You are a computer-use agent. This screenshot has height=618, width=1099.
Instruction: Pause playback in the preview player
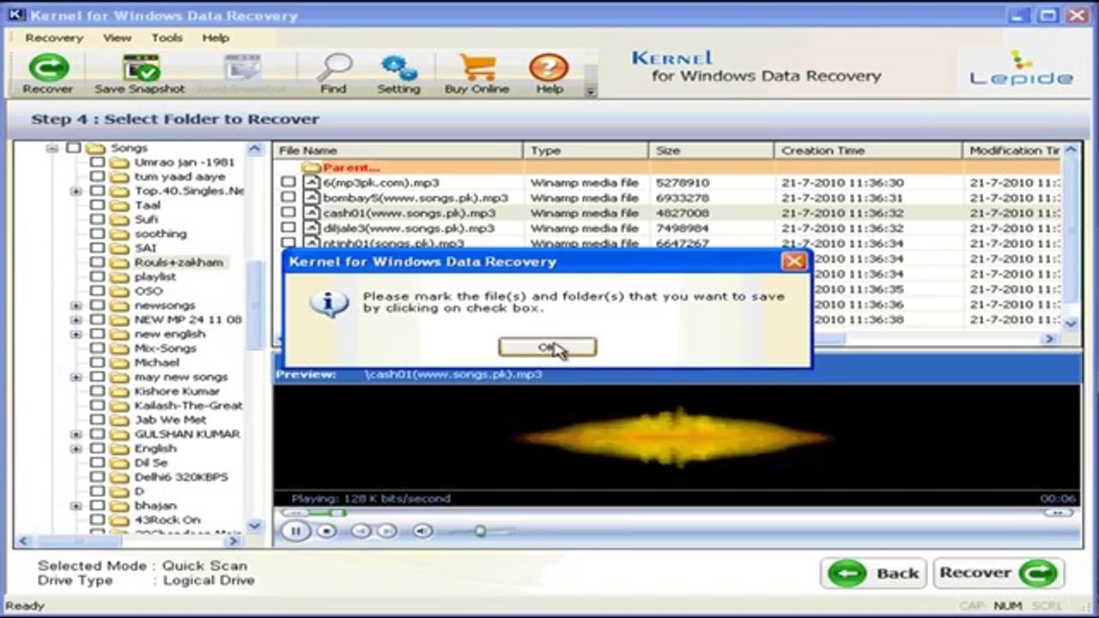click(x=296, y=530)
